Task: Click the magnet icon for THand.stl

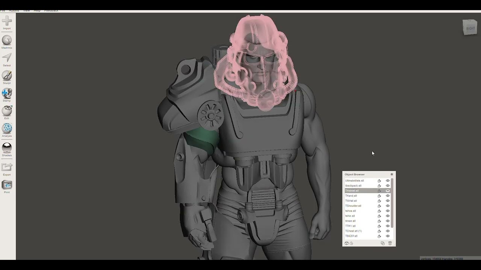Action: pyautogui.click(x=379, y=196)
